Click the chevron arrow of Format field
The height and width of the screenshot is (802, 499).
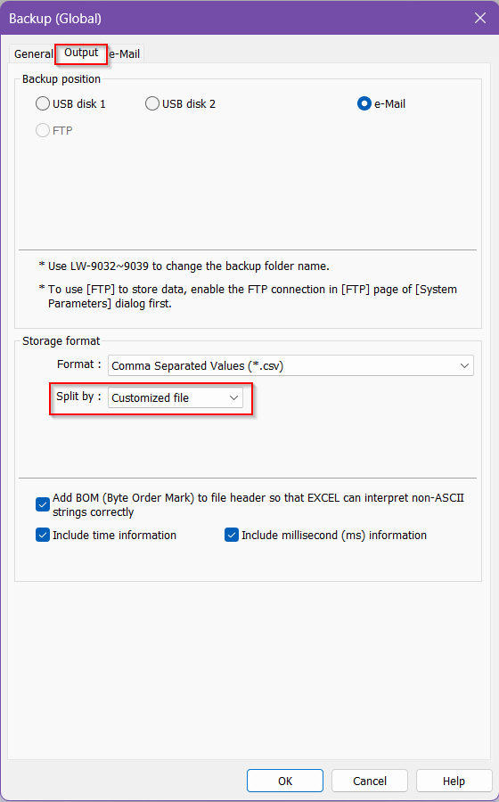click(464, 365)
